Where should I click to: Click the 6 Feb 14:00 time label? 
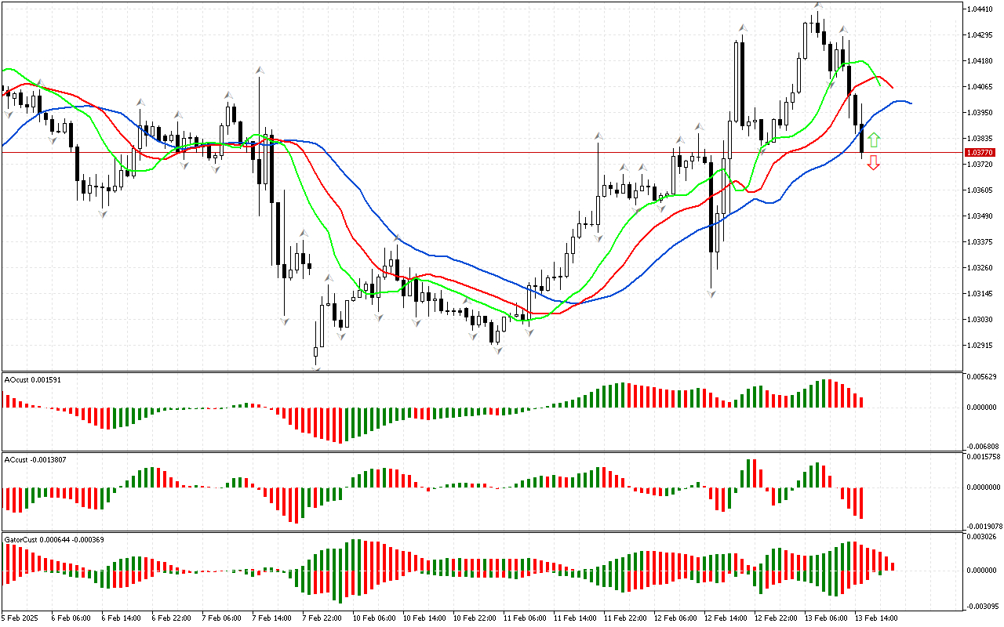click(x=122, y=618)
